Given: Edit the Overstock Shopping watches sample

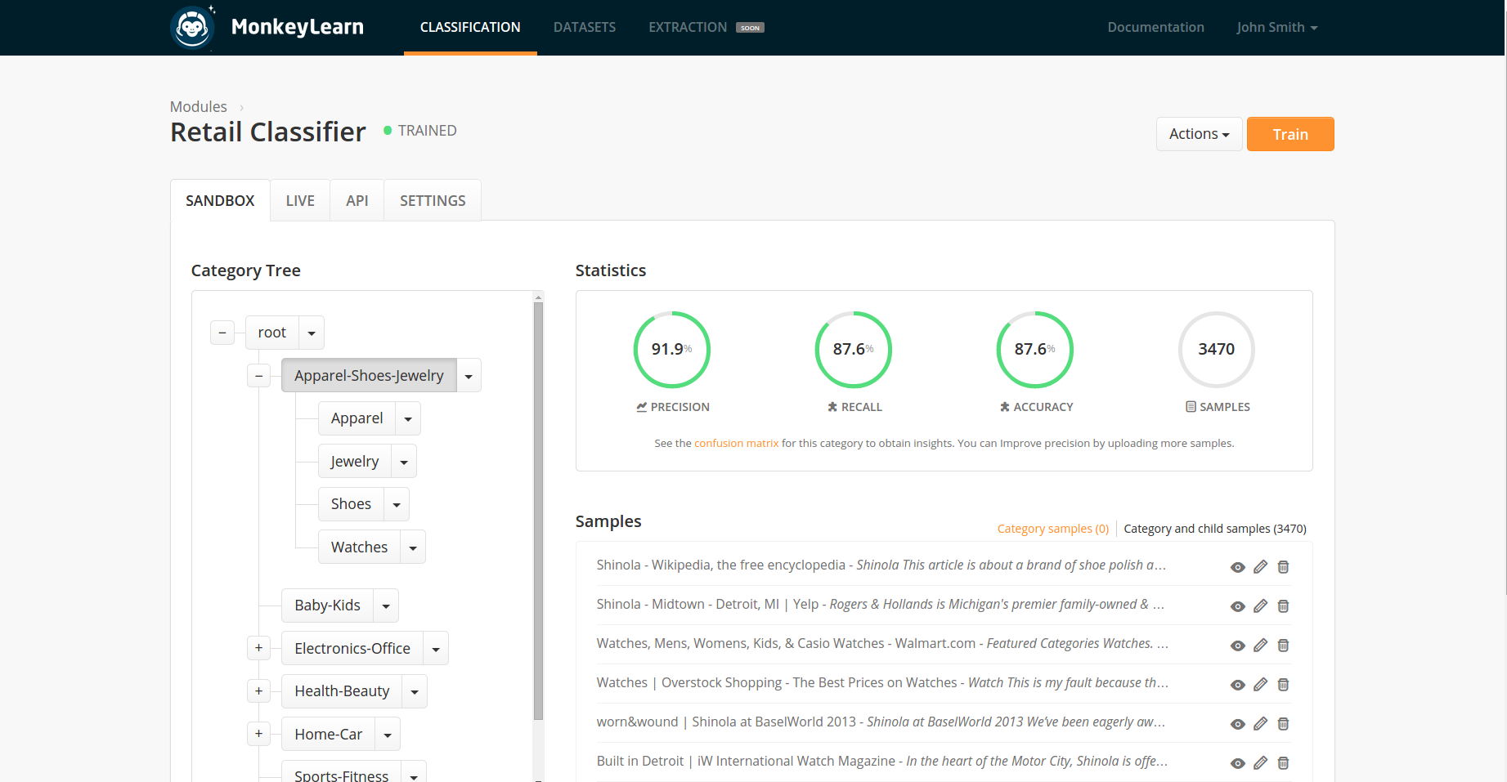Looking at the screenshot, I should (1261, 685).
